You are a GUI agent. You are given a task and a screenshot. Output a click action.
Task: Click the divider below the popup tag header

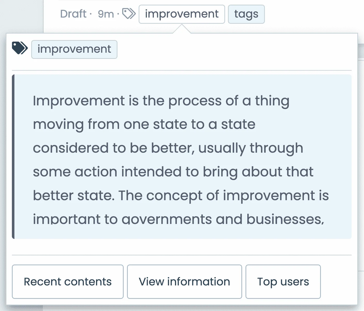point(182,70)
